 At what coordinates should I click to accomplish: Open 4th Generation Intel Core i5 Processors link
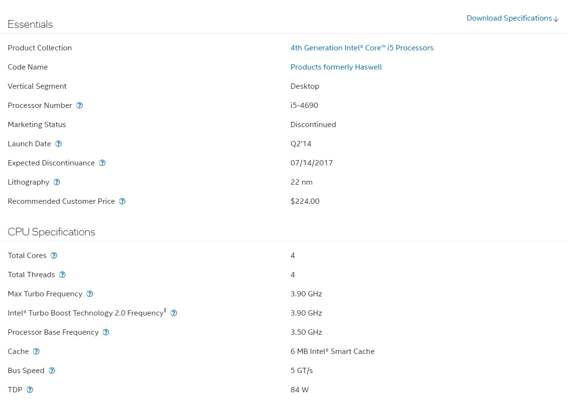tap(362, 48)
